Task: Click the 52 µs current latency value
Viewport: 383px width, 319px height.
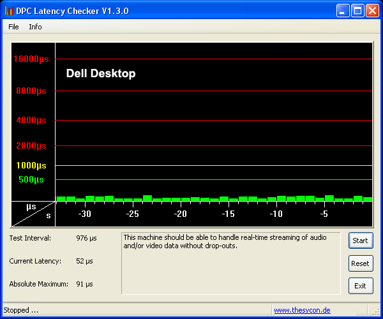Action: coord(84,261)
